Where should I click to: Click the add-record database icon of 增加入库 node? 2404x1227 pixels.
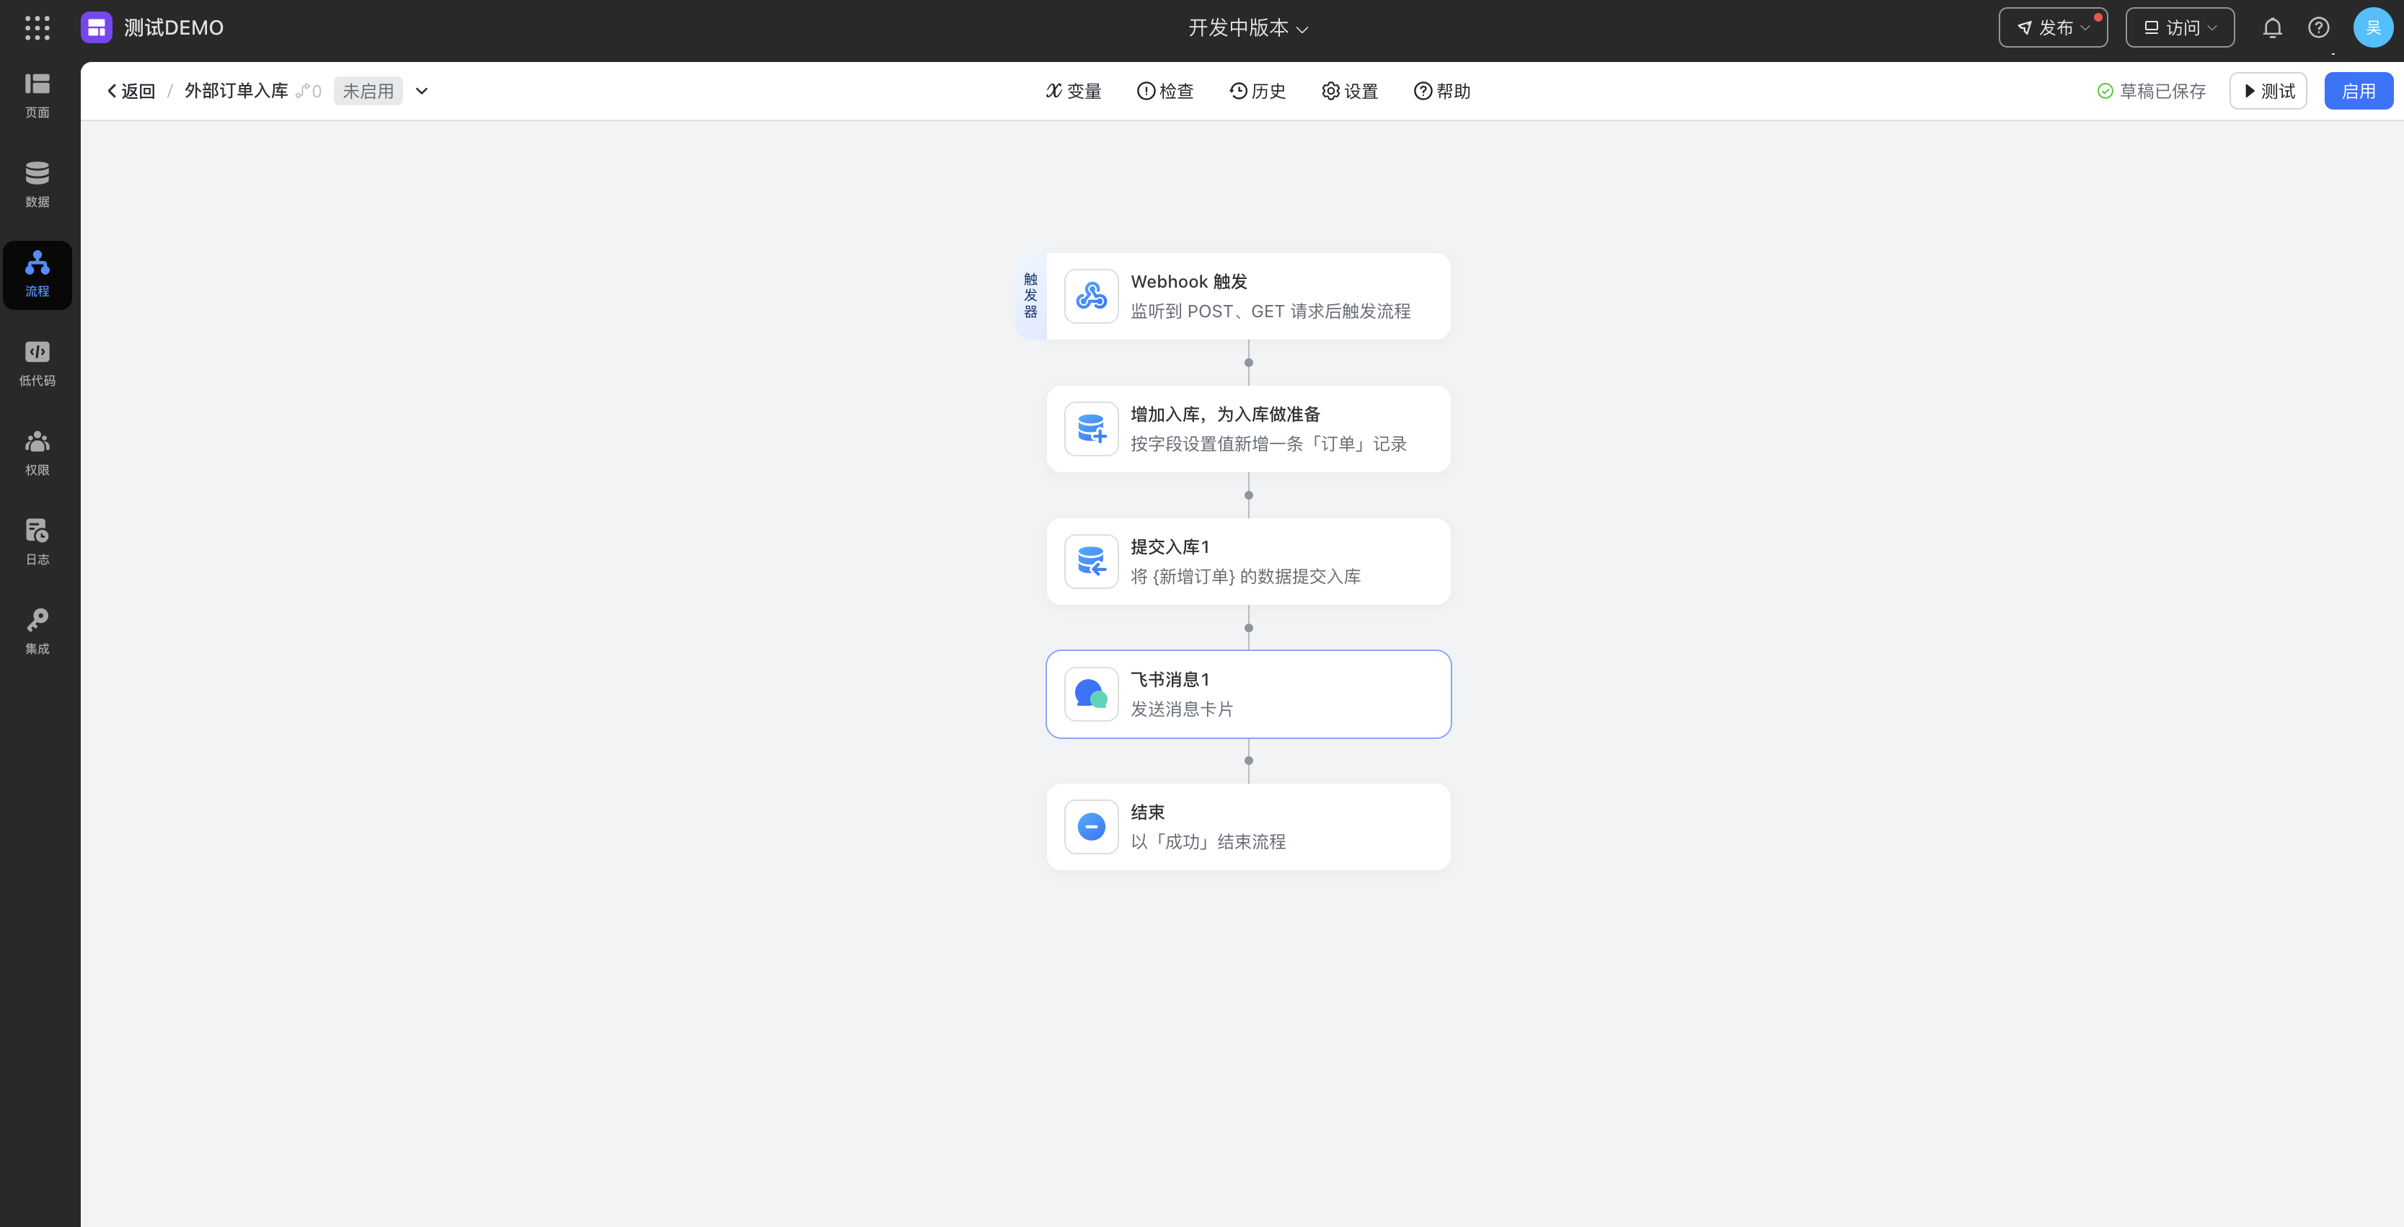tap(1091, 429)
